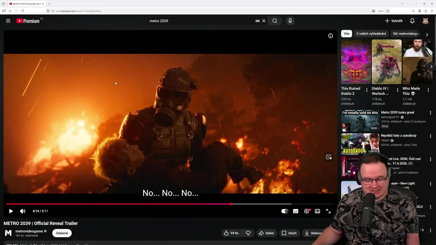Open options for This Ruined Diablo 2
The width and height of the screenshot is (436, 245).
(367, 90)
